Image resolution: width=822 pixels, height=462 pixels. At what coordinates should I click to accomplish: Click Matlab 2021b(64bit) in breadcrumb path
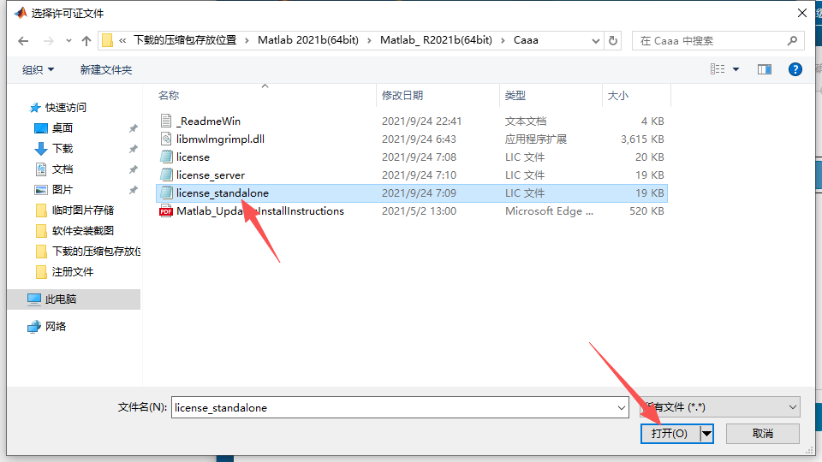tap(308, 40)
